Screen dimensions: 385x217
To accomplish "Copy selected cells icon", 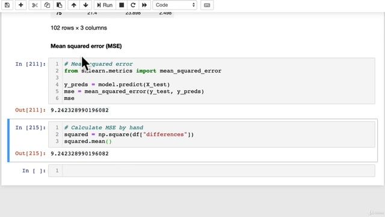I will (47, 5).
